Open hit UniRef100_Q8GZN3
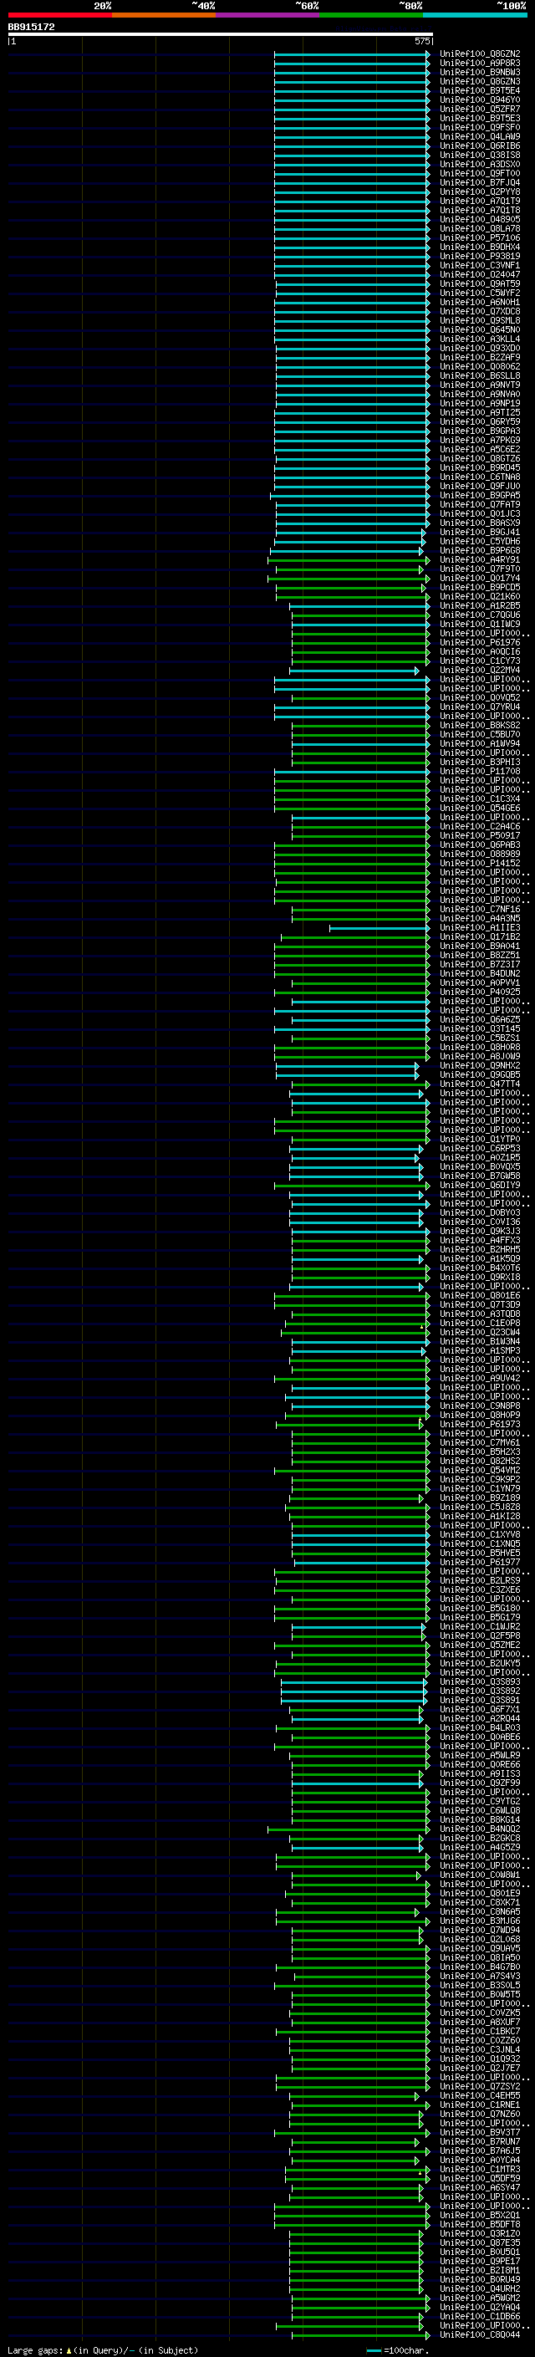The width and height of the screenshot is (535, 2357). pyautogui.click(x=479, y=81)
